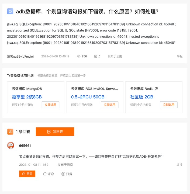Image resolution: width=190 pixels, height=194 pixels.
Task: Click the orange A answers icon
Action: tap(10, 132)
